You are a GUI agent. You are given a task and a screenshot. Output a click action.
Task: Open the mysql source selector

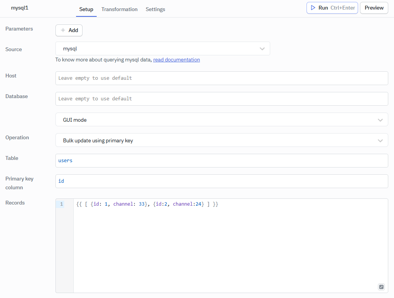pos(163,49)
